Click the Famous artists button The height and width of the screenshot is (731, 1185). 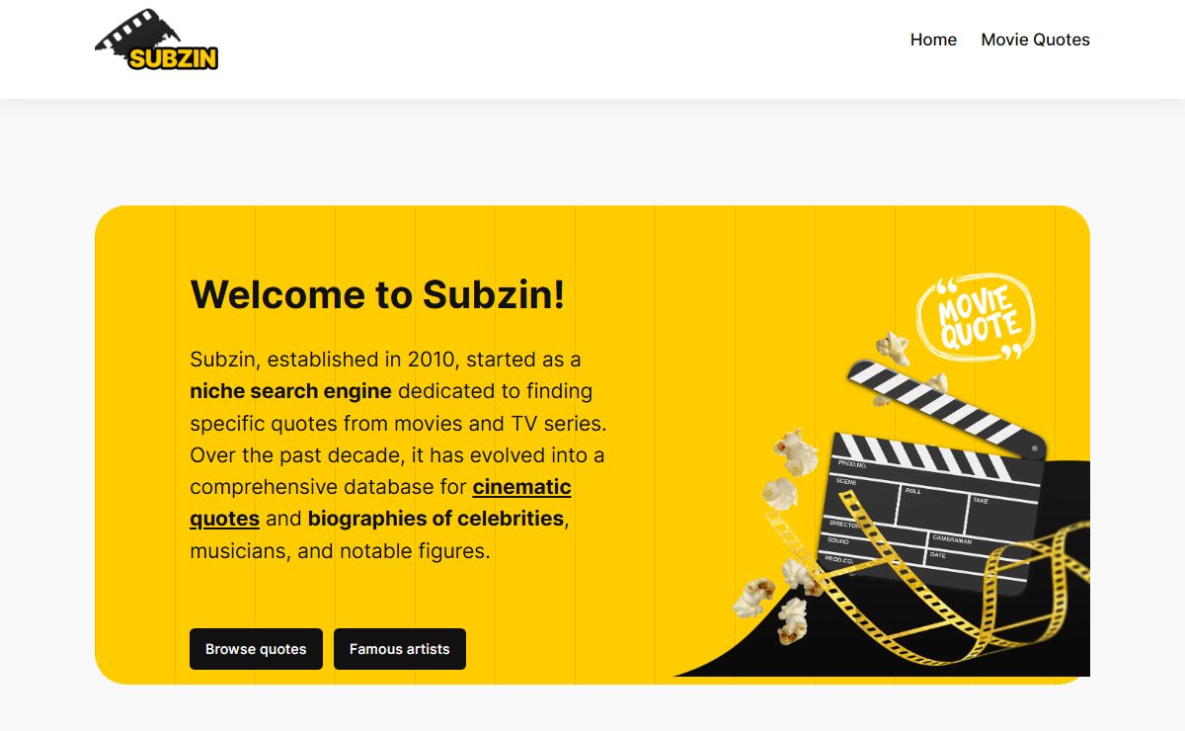pyautogui.click(x=400, y=649)
